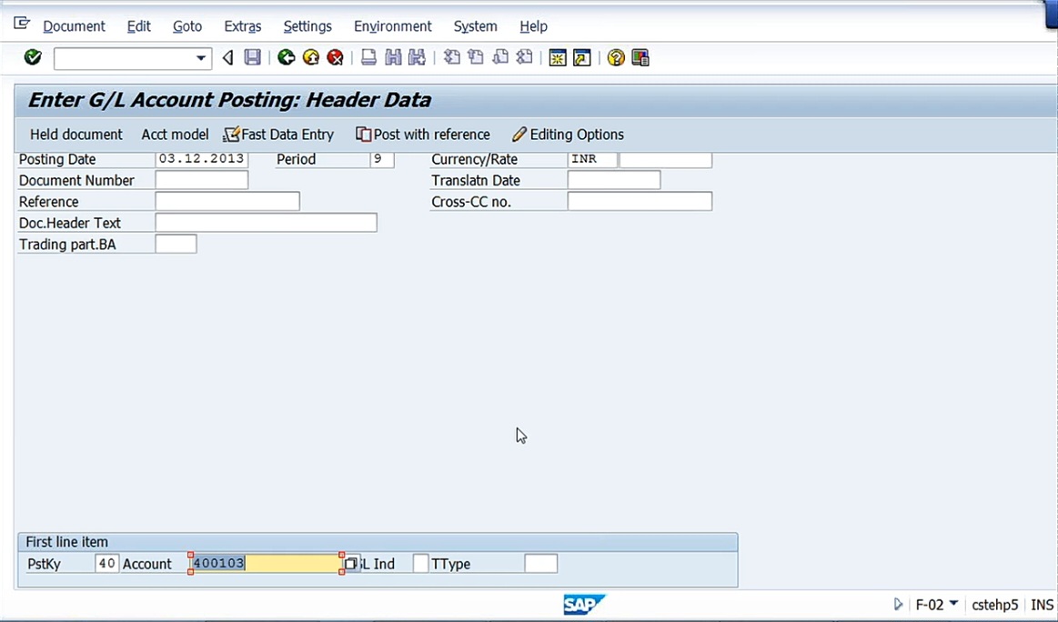Open Customize Local Layout icon
Viewport: 1058px width, 622px height.
640,57
